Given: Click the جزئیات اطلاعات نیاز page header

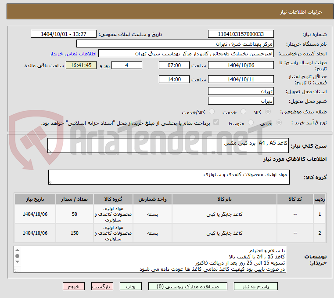Looking at the screenshot, I should coord(301,12).
